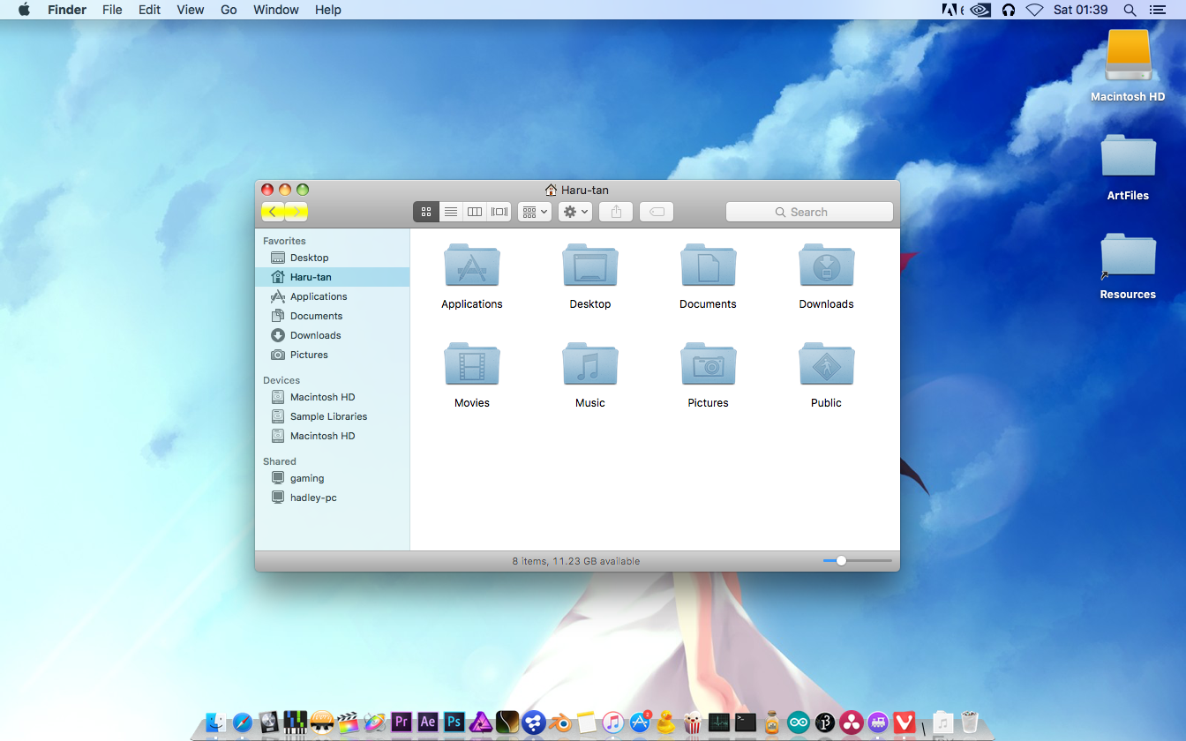Click the Back navigation arrow
This screenshot has height=741, width=1186.
(x=273, y=212)
